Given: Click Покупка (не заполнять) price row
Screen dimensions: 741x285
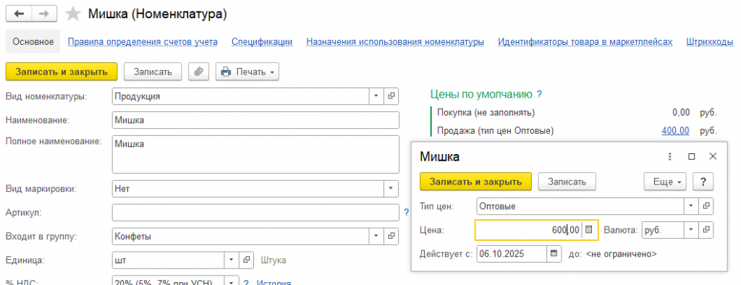Looking at the screenshot, I should [577, 113].
